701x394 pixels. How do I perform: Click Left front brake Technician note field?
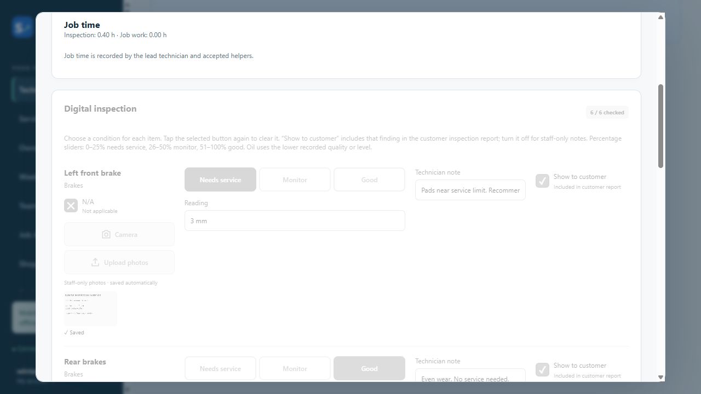(x=470, y=190)
